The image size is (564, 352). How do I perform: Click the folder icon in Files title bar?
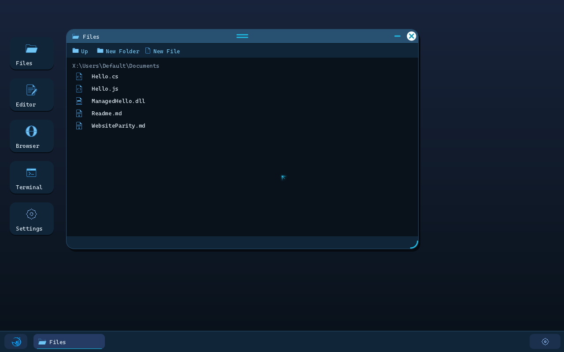(x=75, y=37)
